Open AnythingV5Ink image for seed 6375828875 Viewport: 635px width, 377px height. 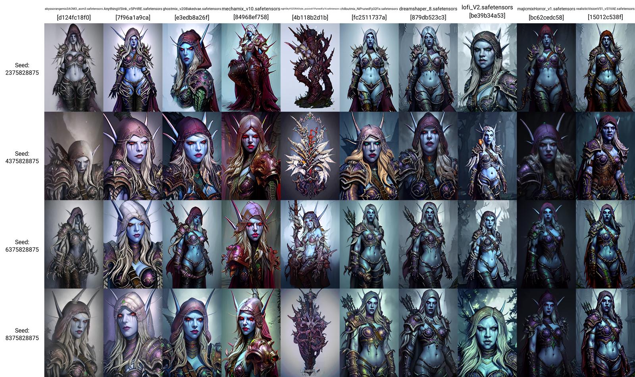(133, 244)
